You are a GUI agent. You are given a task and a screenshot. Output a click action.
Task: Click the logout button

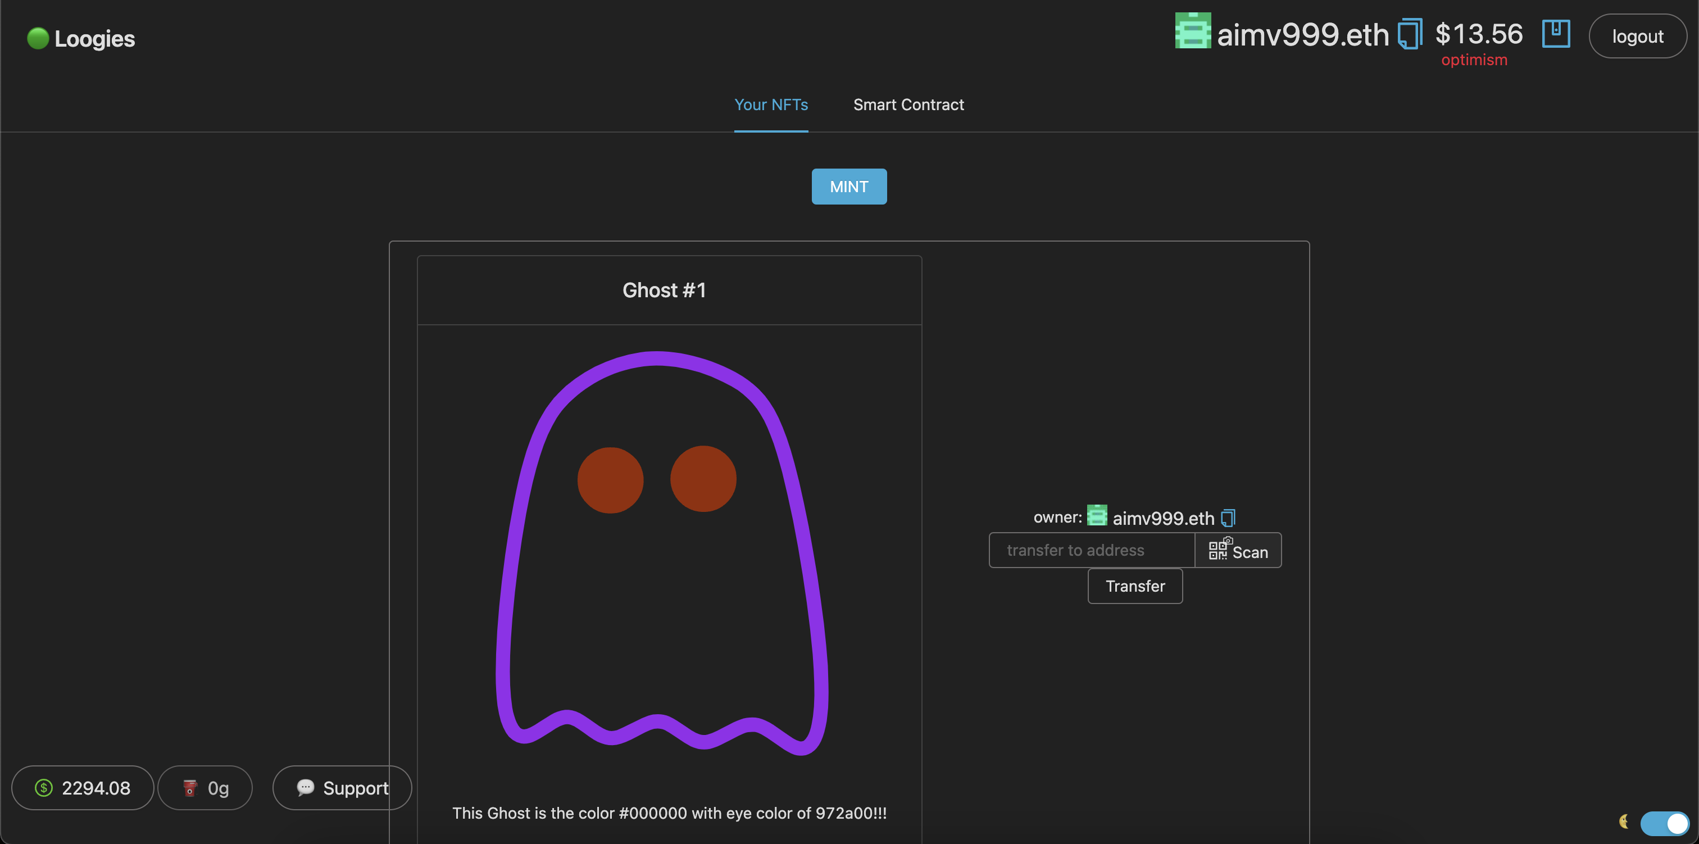coord(1637,37)
